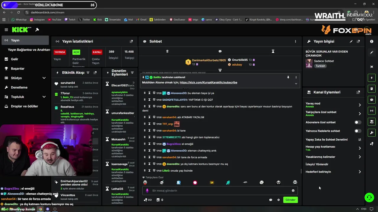This screenshot has width=378, height=212.
Task: Click the Bir mesaj gönderin input field
Action: [220, 191]
